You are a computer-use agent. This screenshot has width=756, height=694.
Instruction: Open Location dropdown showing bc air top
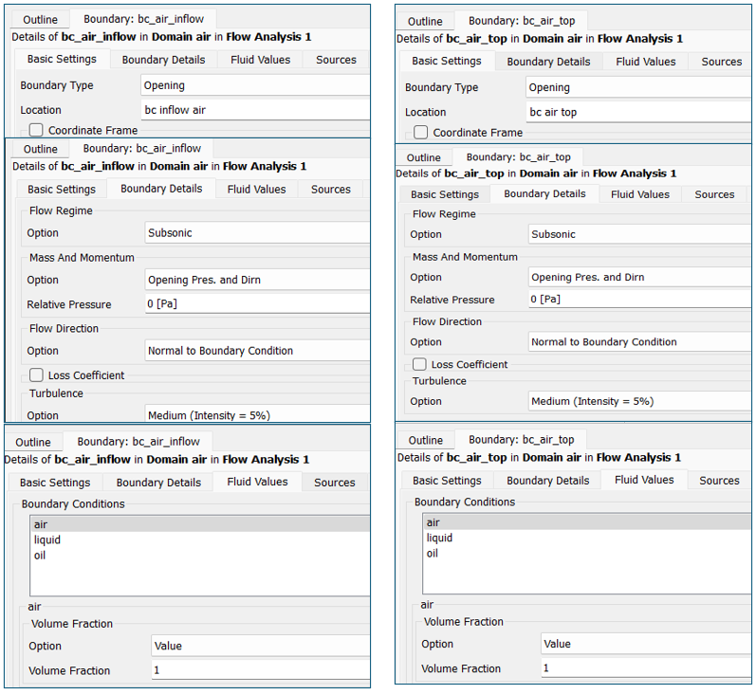pos(638,112)
